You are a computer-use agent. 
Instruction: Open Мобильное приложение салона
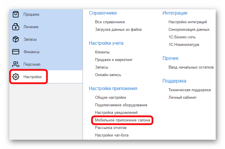[122, 120]
